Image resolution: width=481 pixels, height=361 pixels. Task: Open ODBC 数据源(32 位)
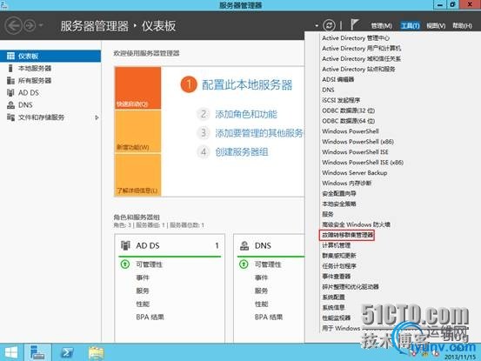pyautogui.click(x=348, y=110)
